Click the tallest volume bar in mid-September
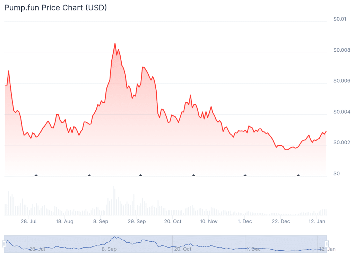355x259 pixels. click(113, 201)
